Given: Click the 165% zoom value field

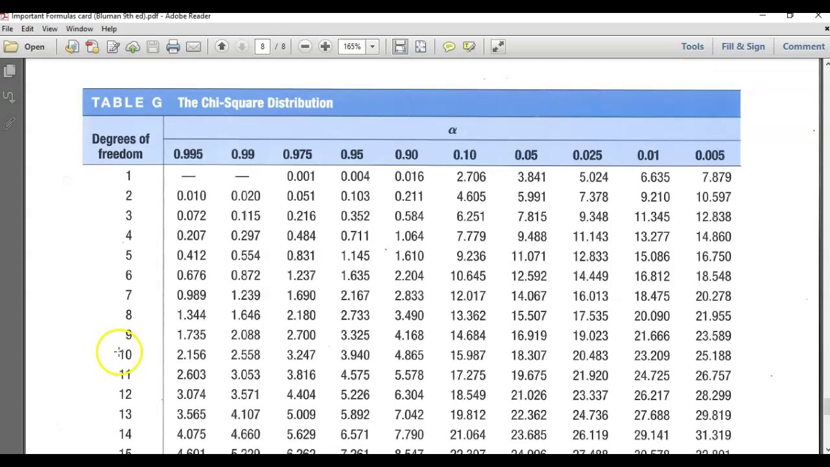Looking at the screenshot, I should [x=352, y=47].
